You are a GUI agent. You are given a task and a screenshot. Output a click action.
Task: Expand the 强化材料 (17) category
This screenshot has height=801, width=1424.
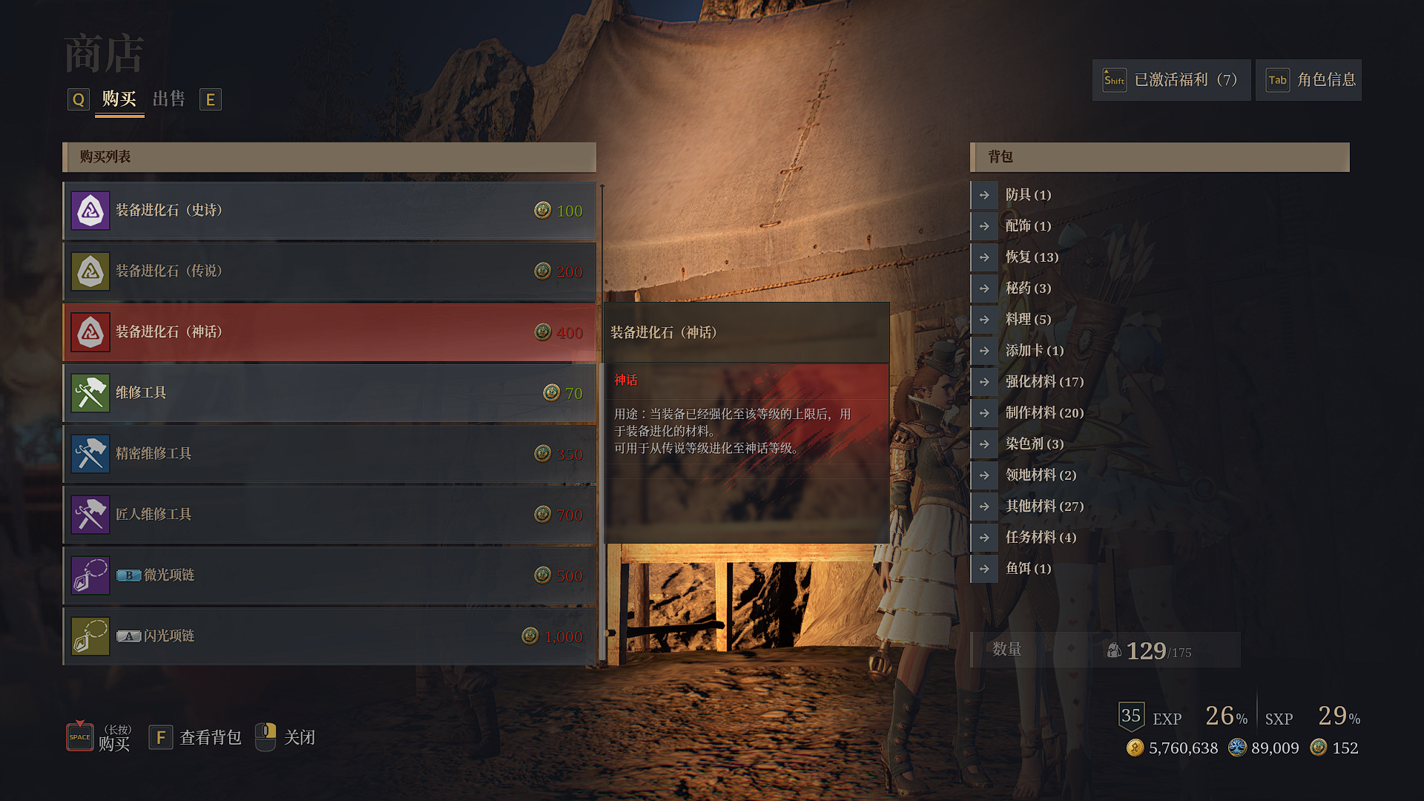984,382
